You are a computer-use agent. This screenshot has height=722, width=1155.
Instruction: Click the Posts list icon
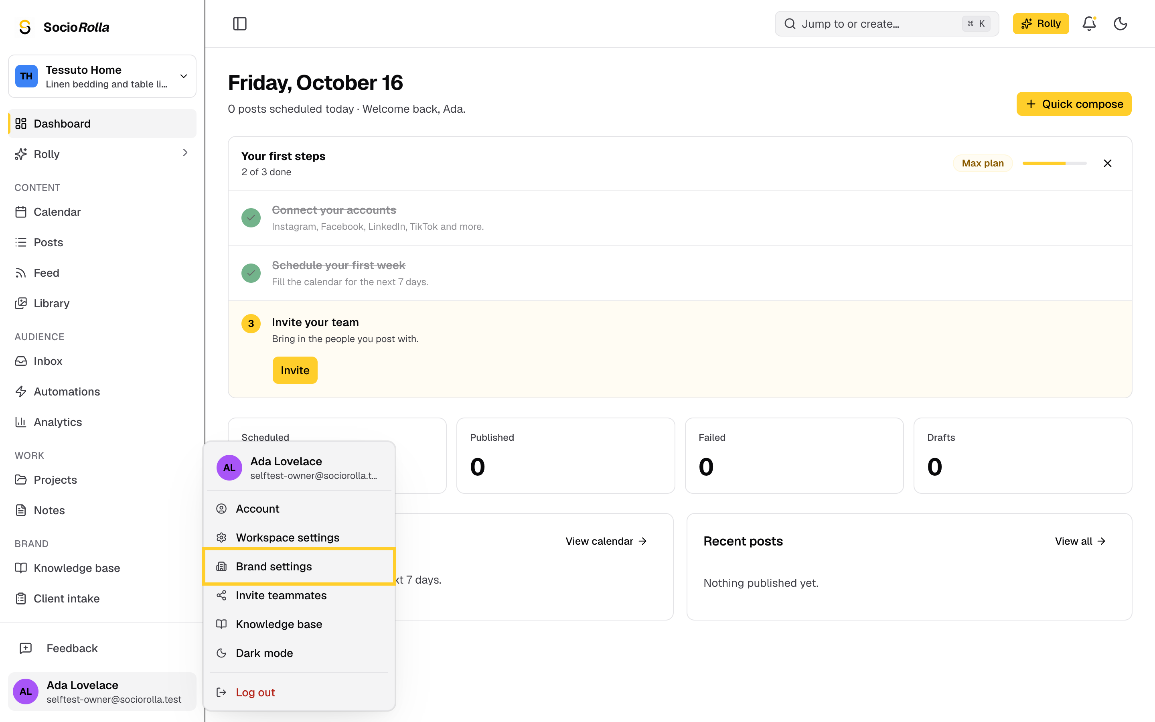pyautogui.click(x=20, y=243)
